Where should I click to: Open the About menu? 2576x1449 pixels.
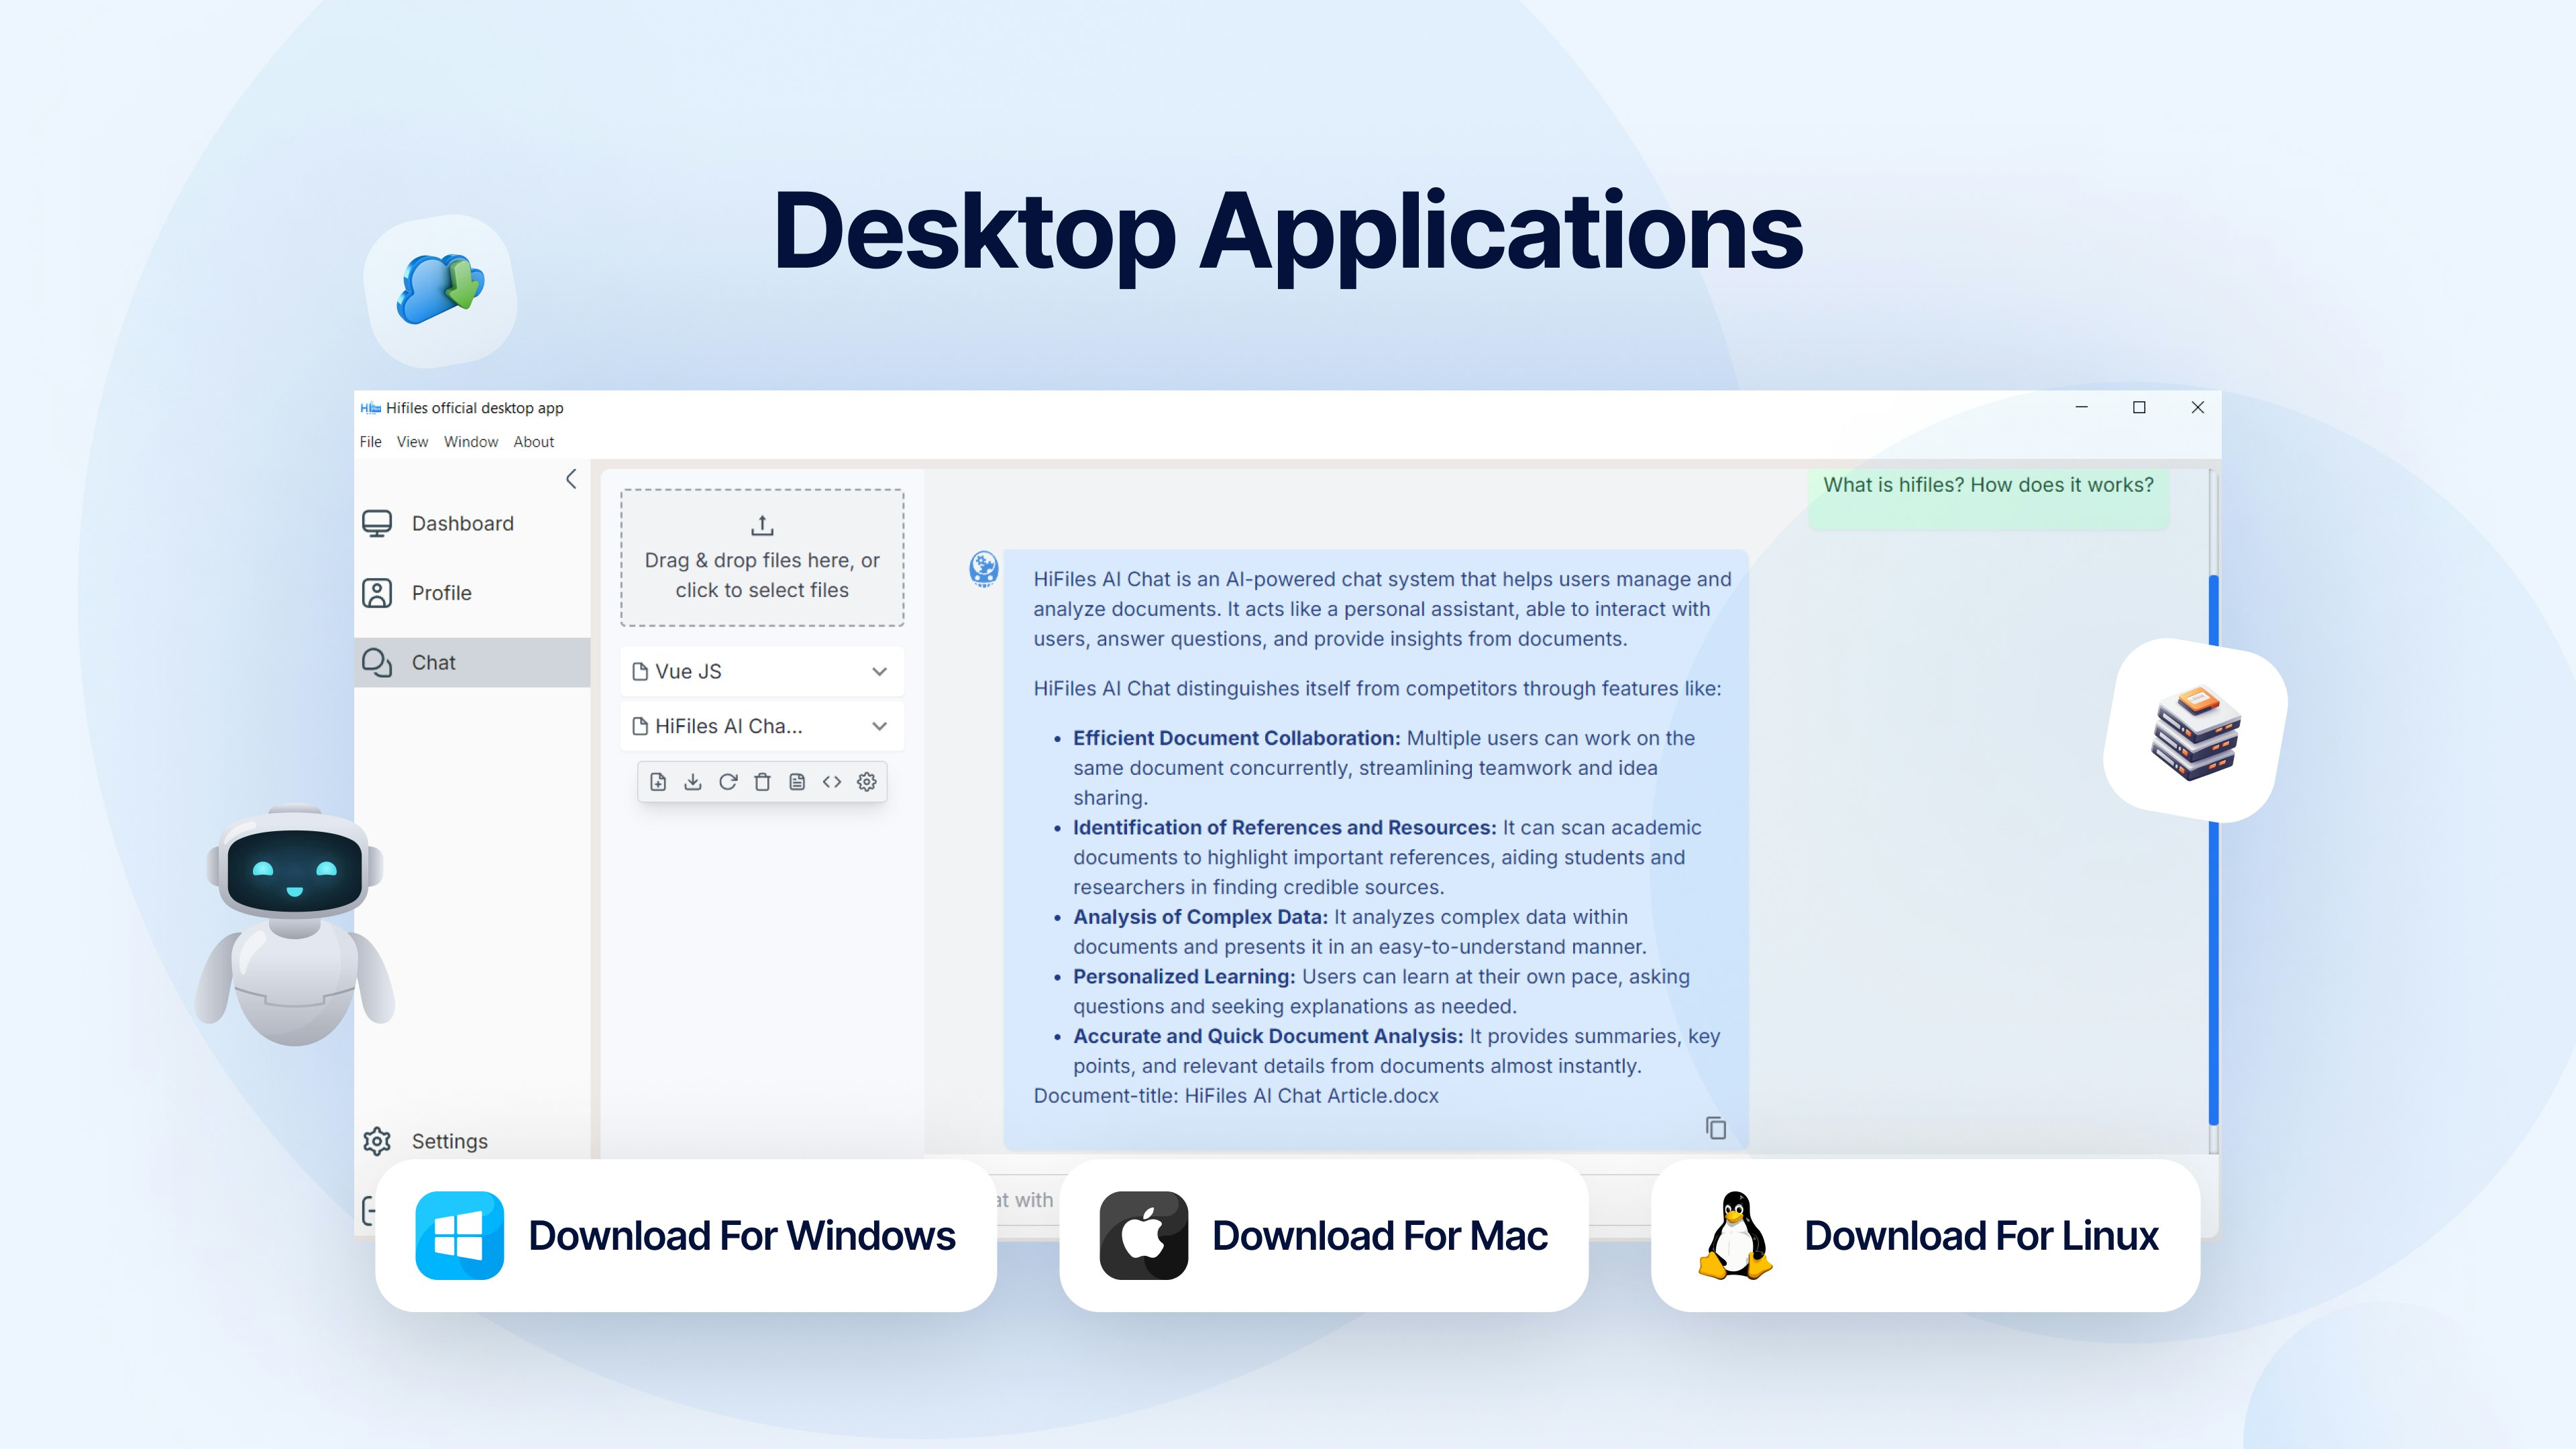[533, 442]
